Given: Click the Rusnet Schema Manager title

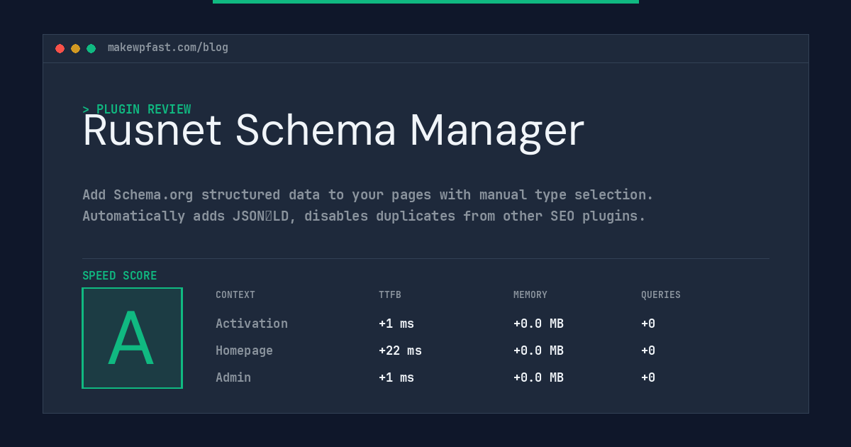Looking at the screenshot, I should [333, 131].
